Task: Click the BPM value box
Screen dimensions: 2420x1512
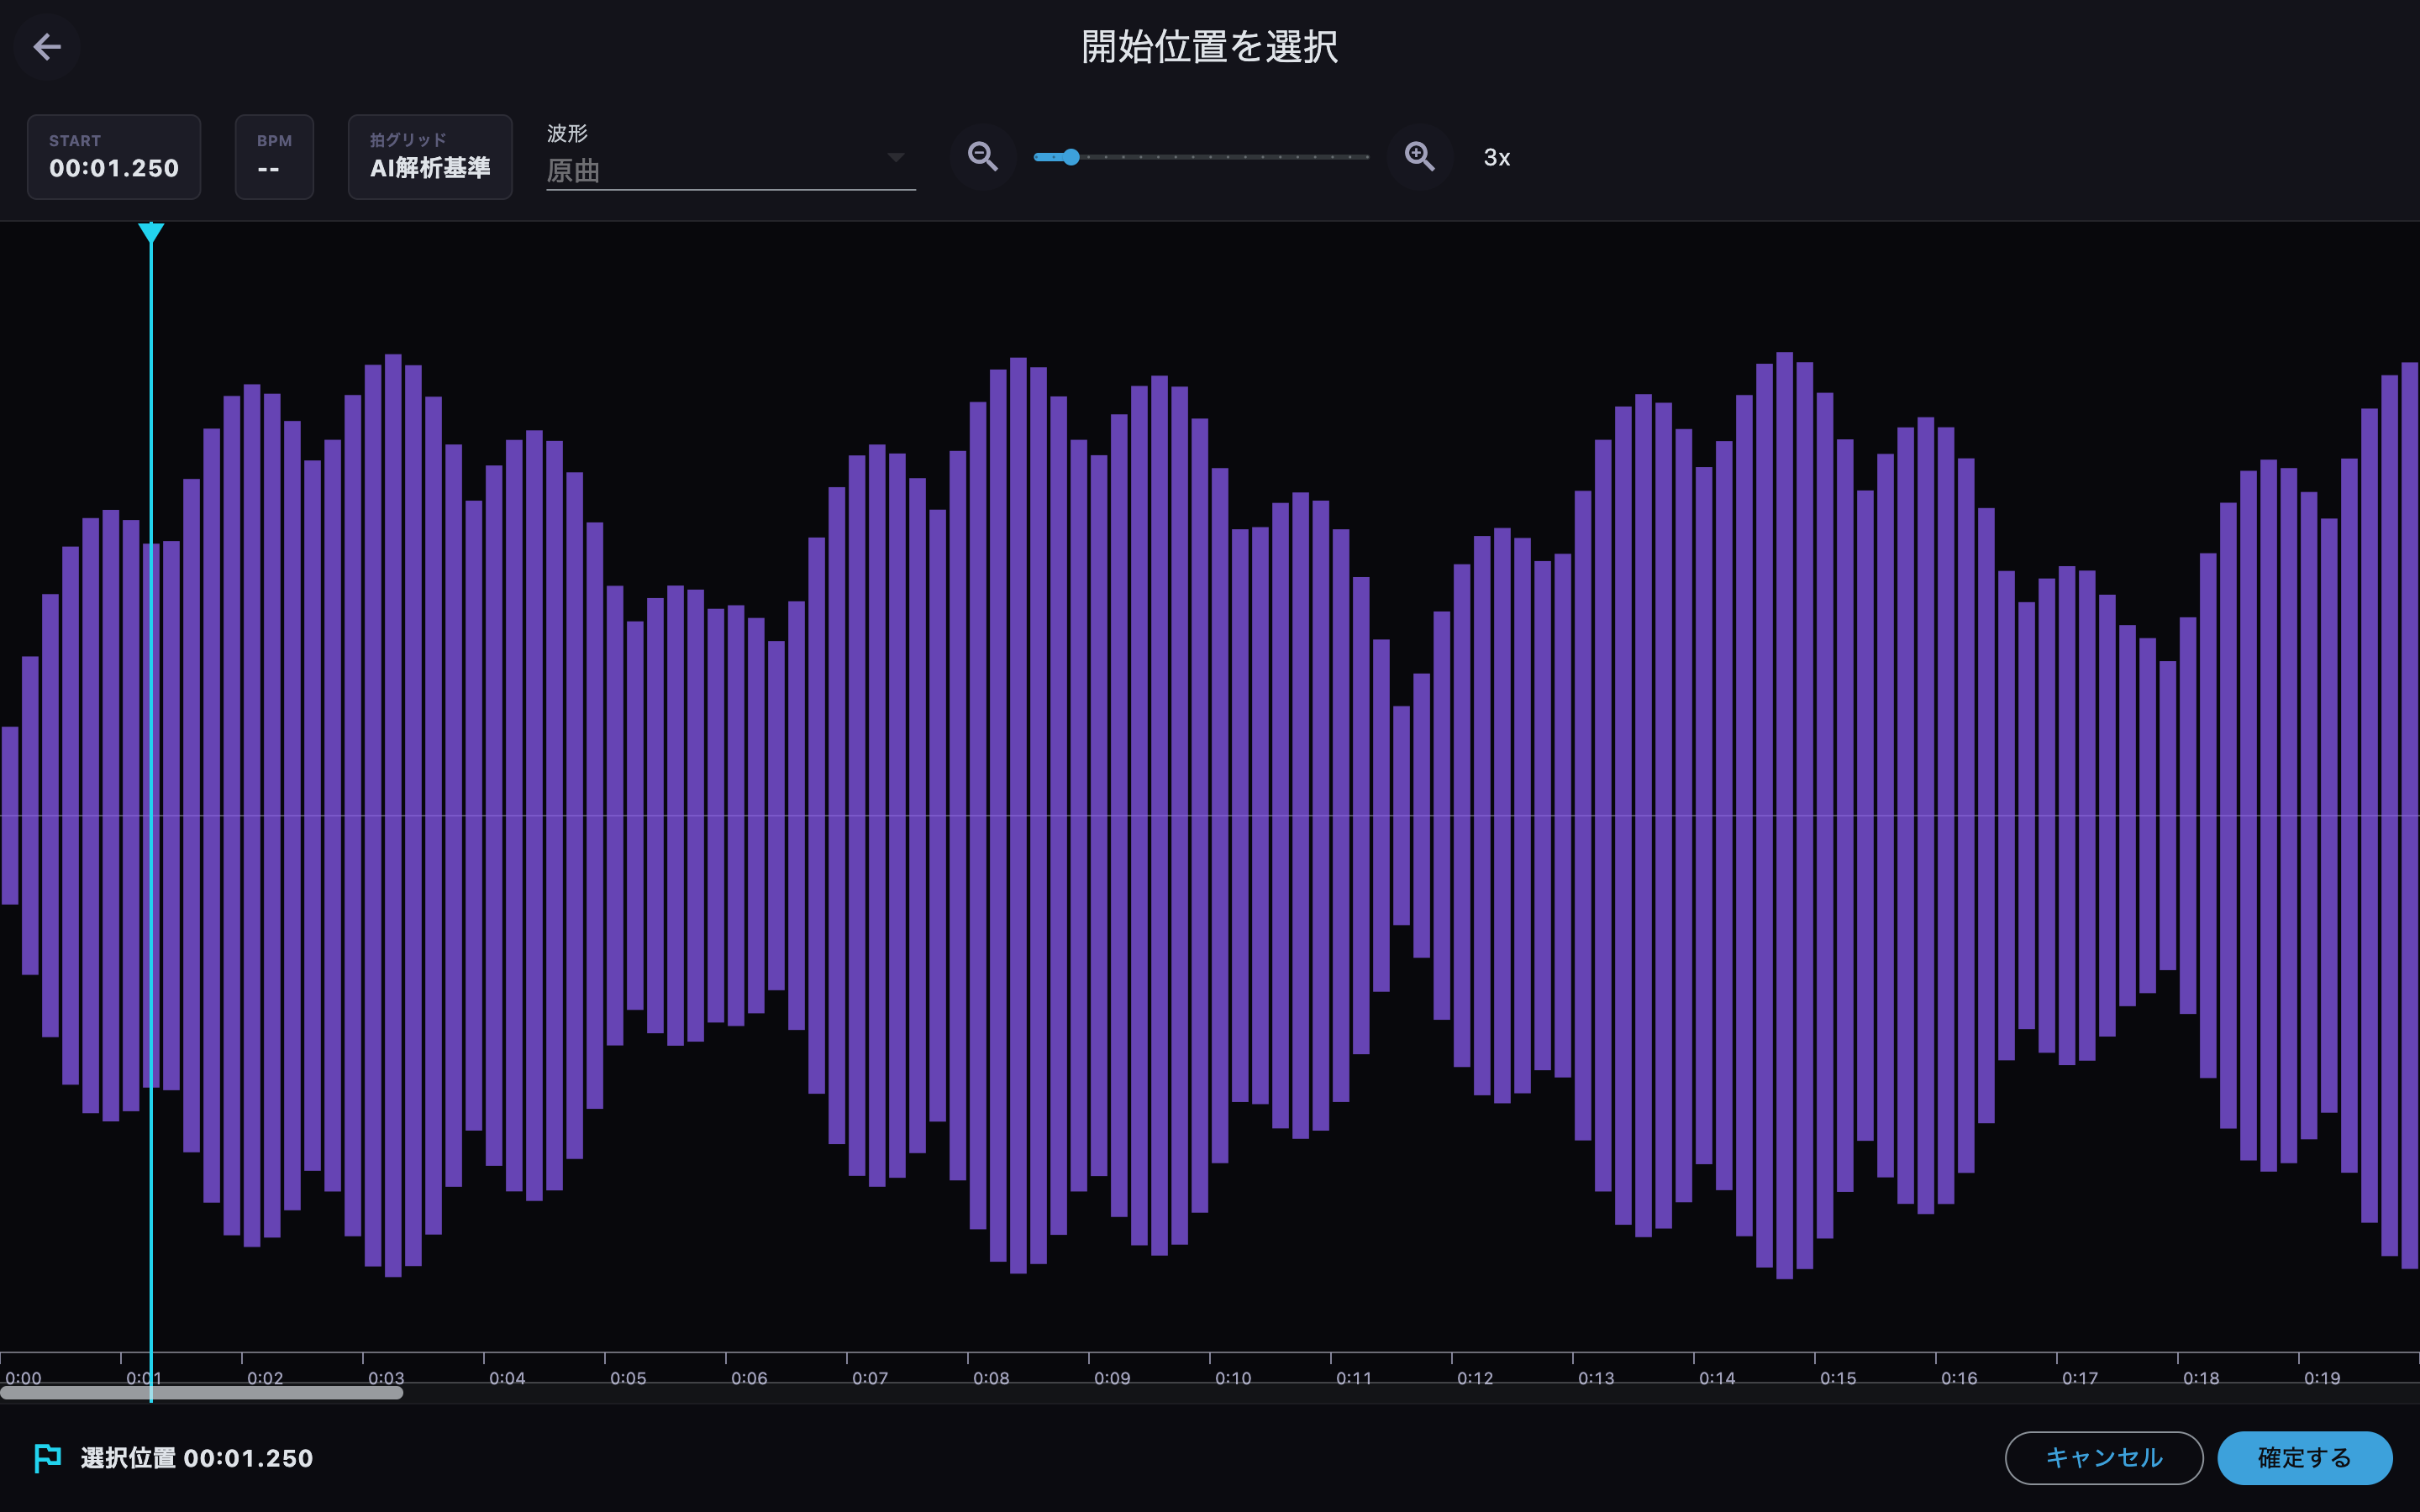Action: coord(274,157)
